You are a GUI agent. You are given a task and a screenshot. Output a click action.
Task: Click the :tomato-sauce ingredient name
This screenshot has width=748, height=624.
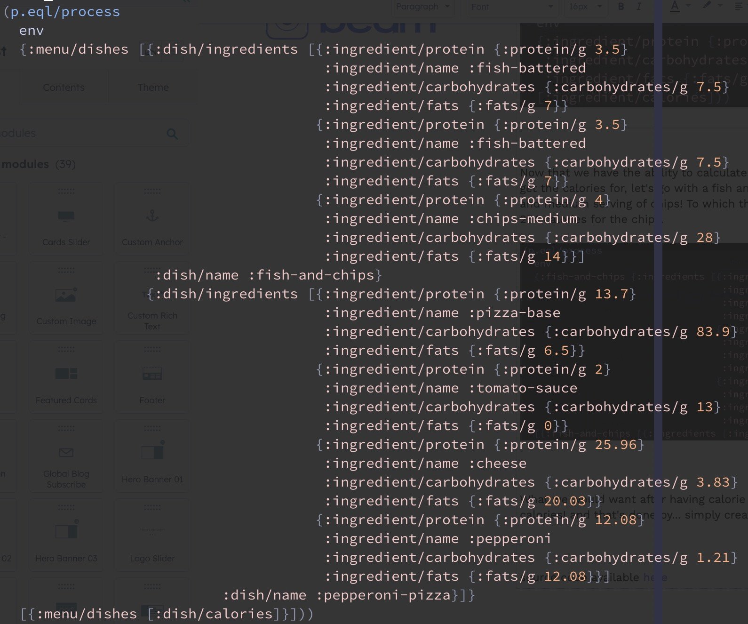pyautogui.click(x=523, y=388)
